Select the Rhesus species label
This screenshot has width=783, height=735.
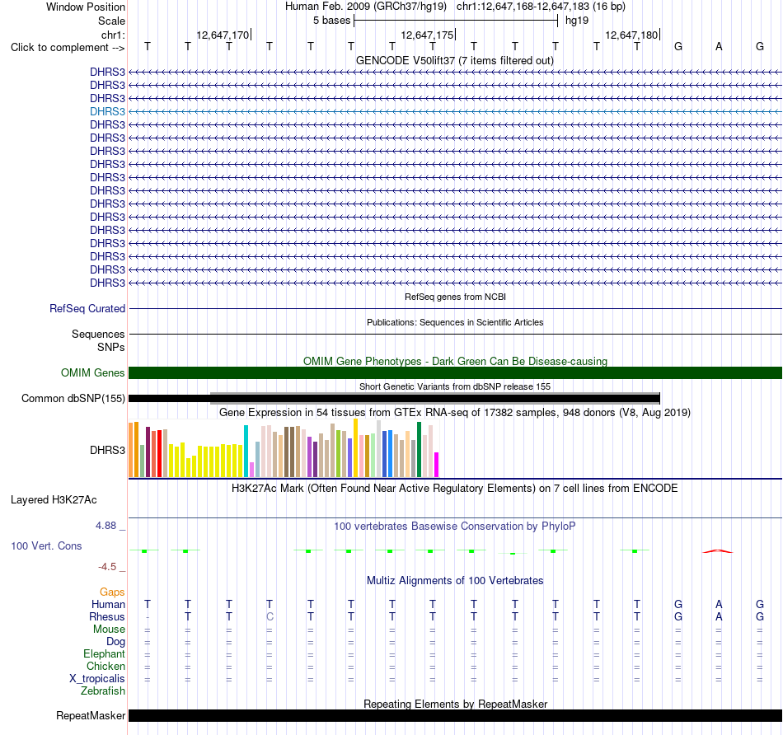tap(107, 617)
